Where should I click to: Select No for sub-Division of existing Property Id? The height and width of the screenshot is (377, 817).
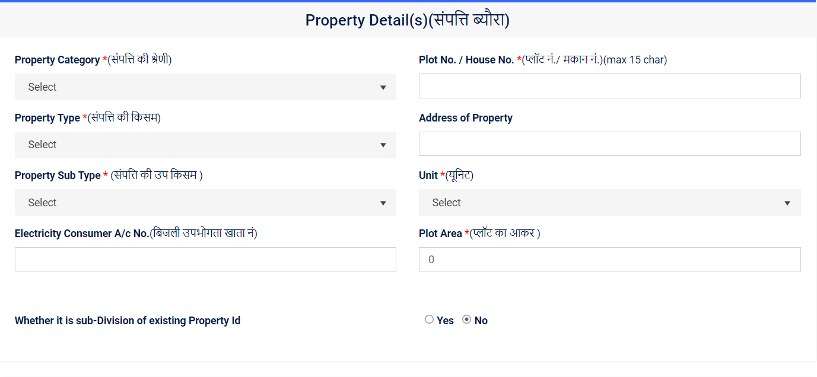tap(468, 319)
